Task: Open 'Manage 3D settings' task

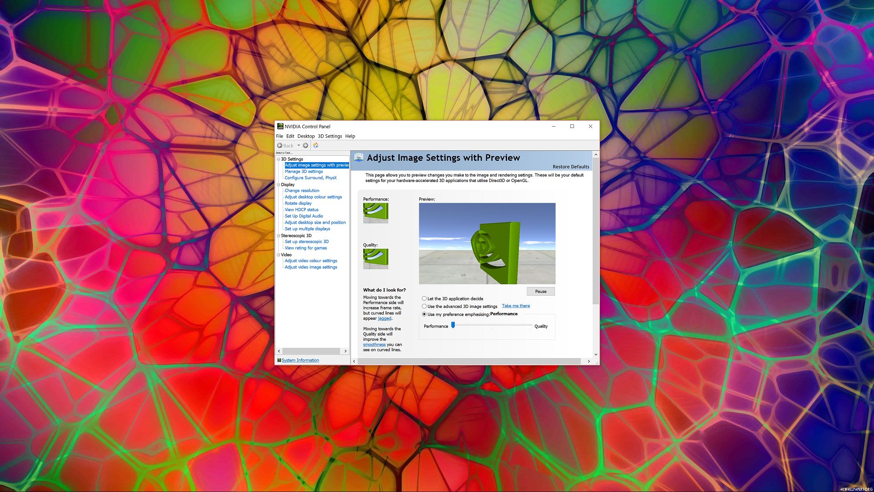Action: (x=304, y=172)
